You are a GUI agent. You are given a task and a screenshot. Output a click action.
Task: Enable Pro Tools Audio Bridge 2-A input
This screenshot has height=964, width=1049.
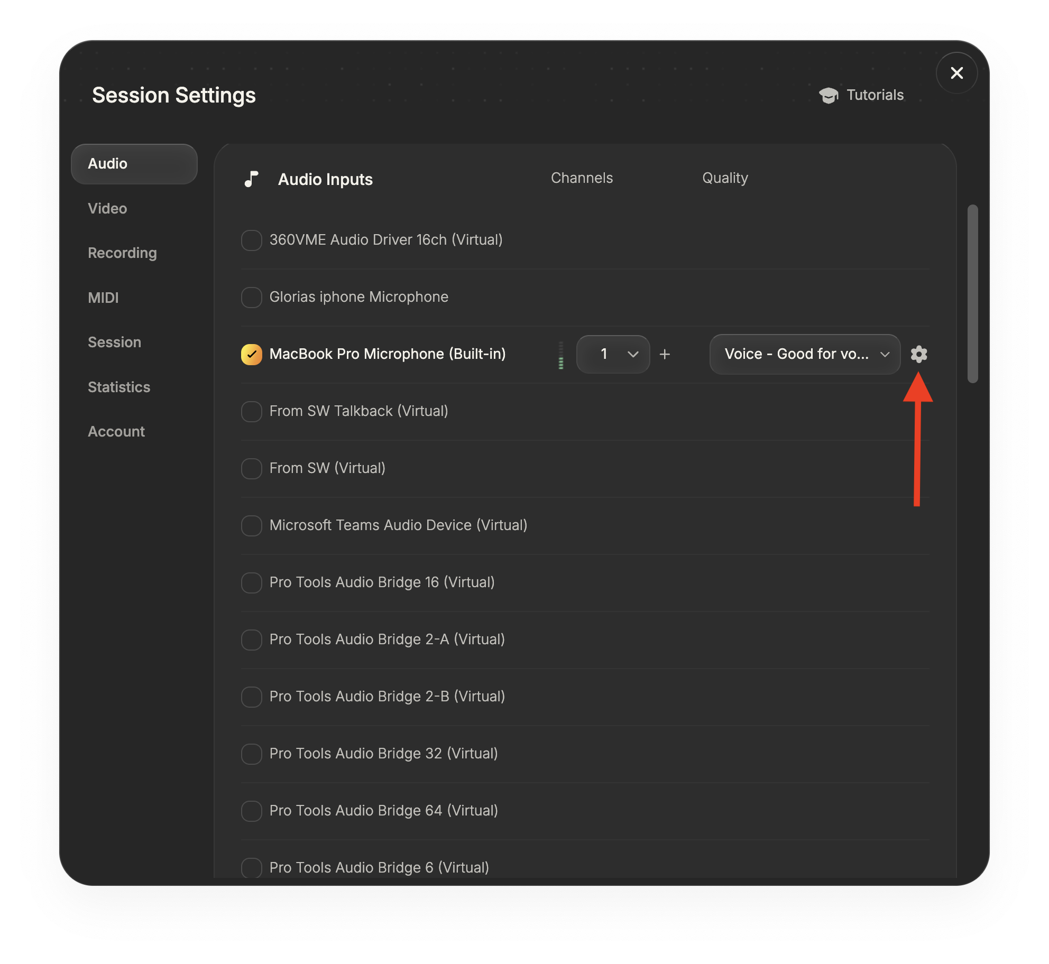[252, 639]
